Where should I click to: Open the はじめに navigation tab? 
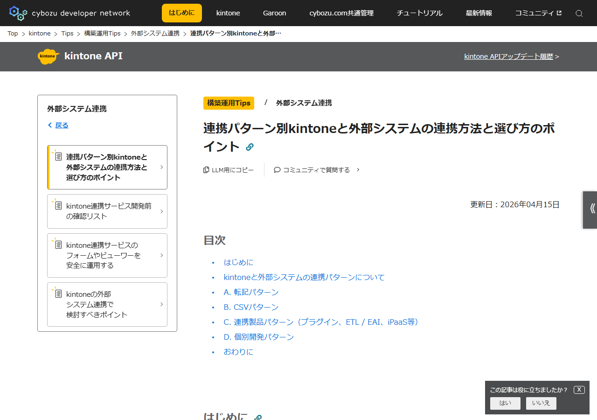pyautogui.click(x=182, y=13)
